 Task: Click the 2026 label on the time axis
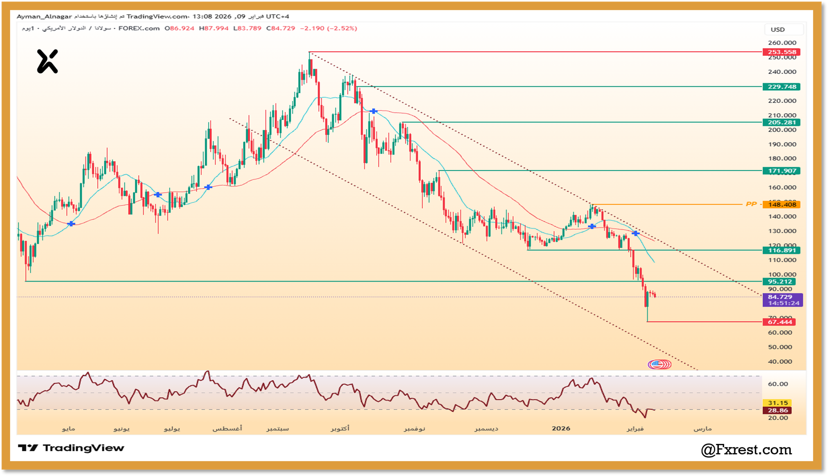[560, 428]
